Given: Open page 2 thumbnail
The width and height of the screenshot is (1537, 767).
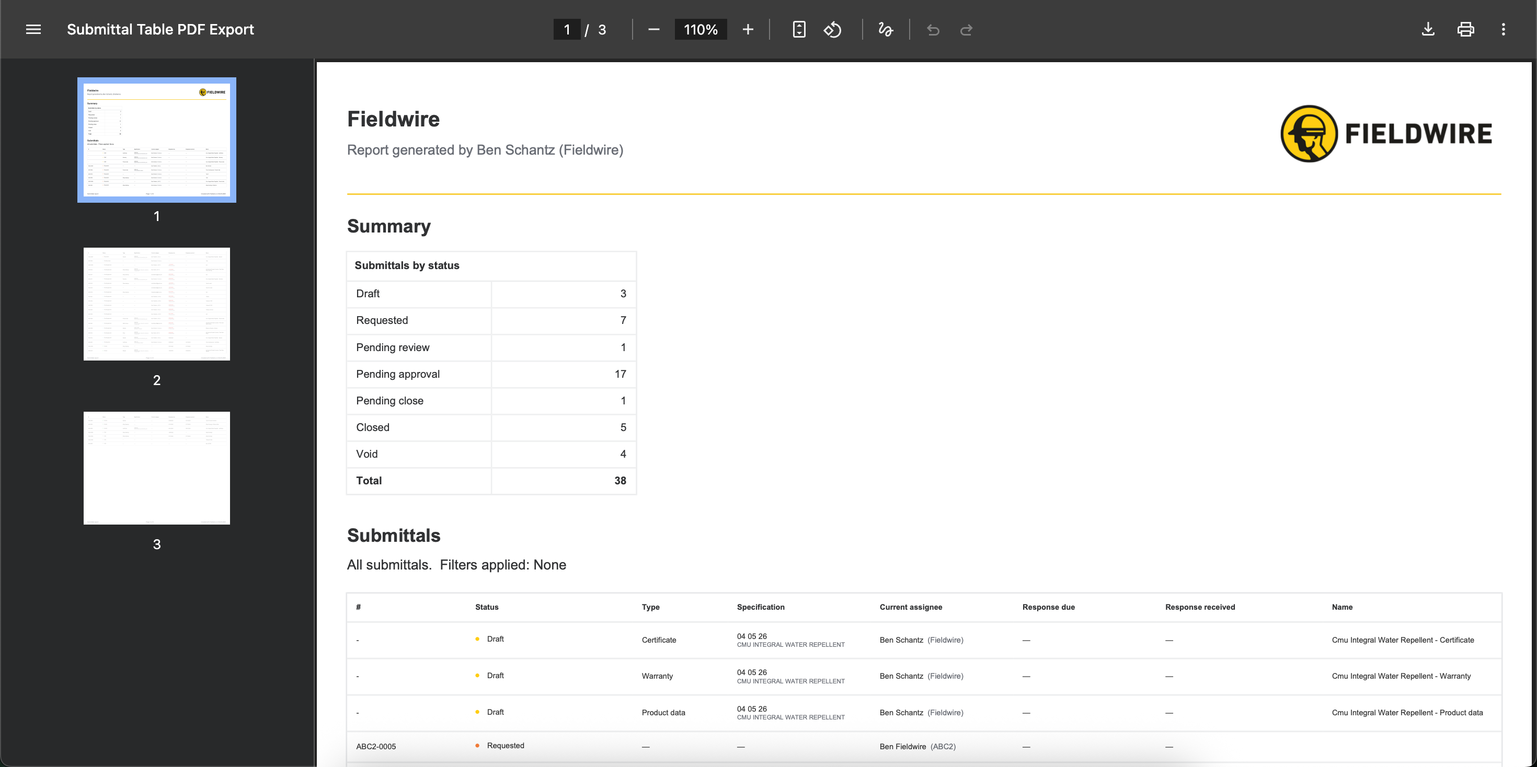Looking at the screenshot, I should click(x=156, y=304).
